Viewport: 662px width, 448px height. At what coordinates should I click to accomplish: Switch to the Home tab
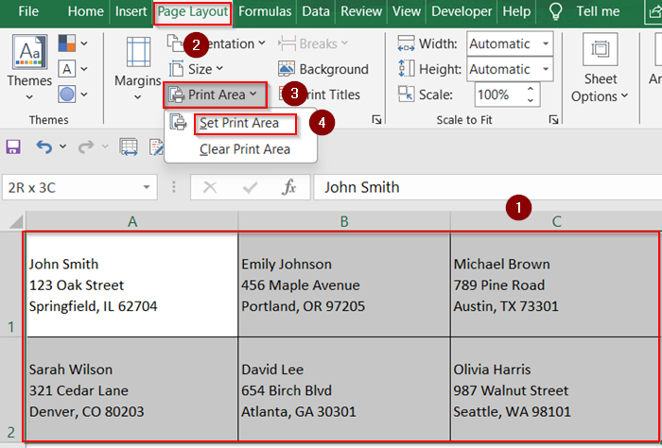(85, 11)
